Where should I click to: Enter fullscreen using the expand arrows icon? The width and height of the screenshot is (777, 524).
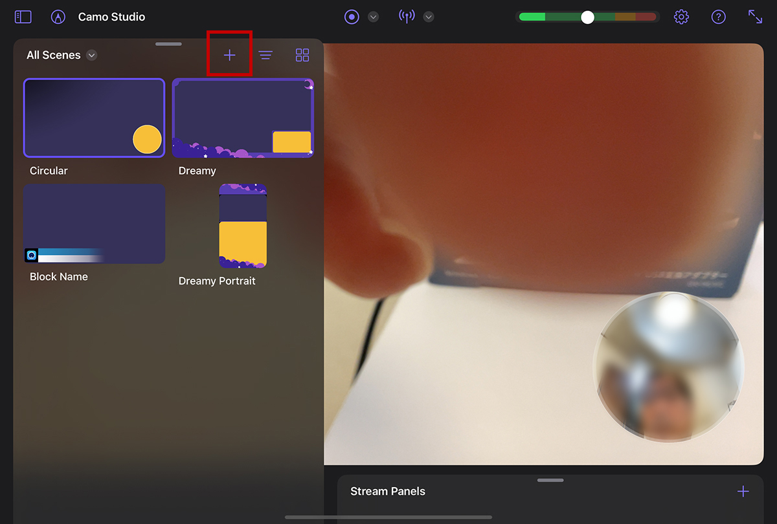pyautogui.click(x=755, y=17)
